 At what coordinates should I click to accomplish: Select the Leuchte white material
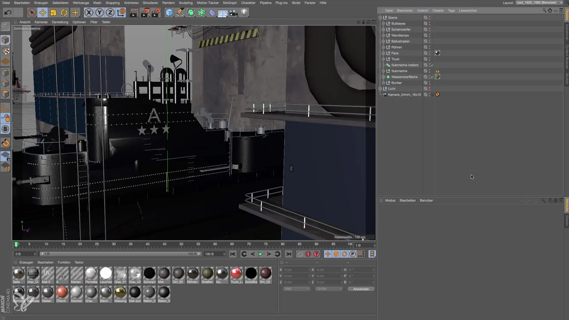point(106,275)
